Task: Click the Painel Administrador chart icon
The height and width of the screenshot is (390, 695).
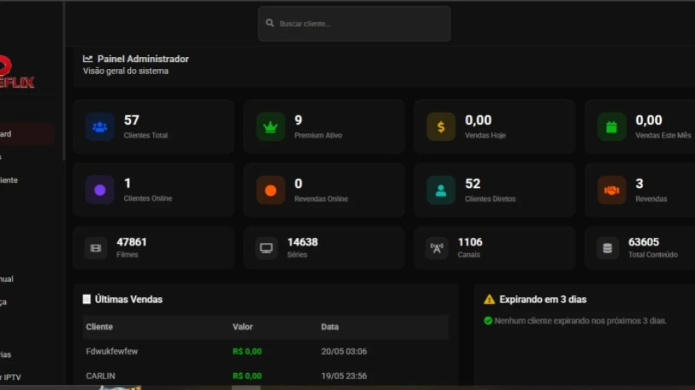Action: click(x=88, y=58)
